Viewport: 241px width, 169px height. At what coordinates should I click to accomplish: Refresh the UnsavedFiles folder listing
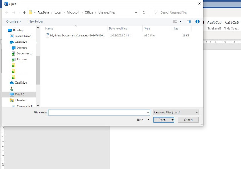[x=144, y=12]
